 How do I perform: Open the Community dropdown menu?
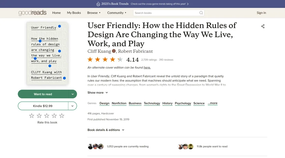click(117, 13)
